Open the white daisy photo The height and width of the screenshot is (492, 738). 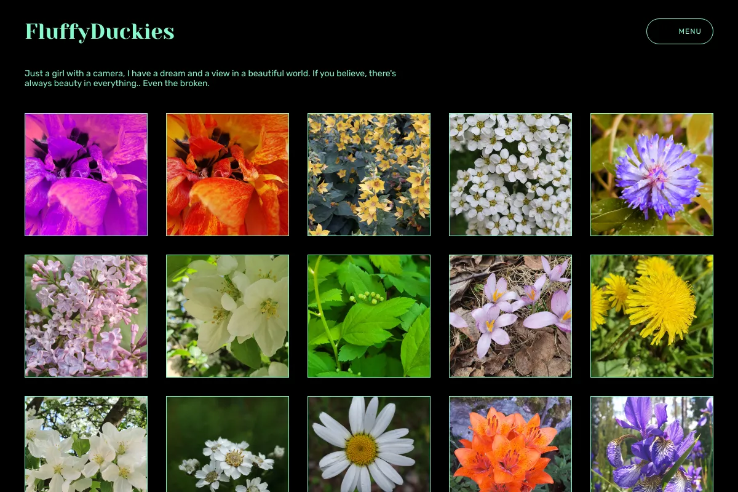pos(369,444)
